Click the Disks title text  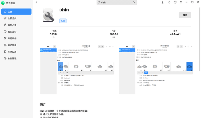point(64,10)
